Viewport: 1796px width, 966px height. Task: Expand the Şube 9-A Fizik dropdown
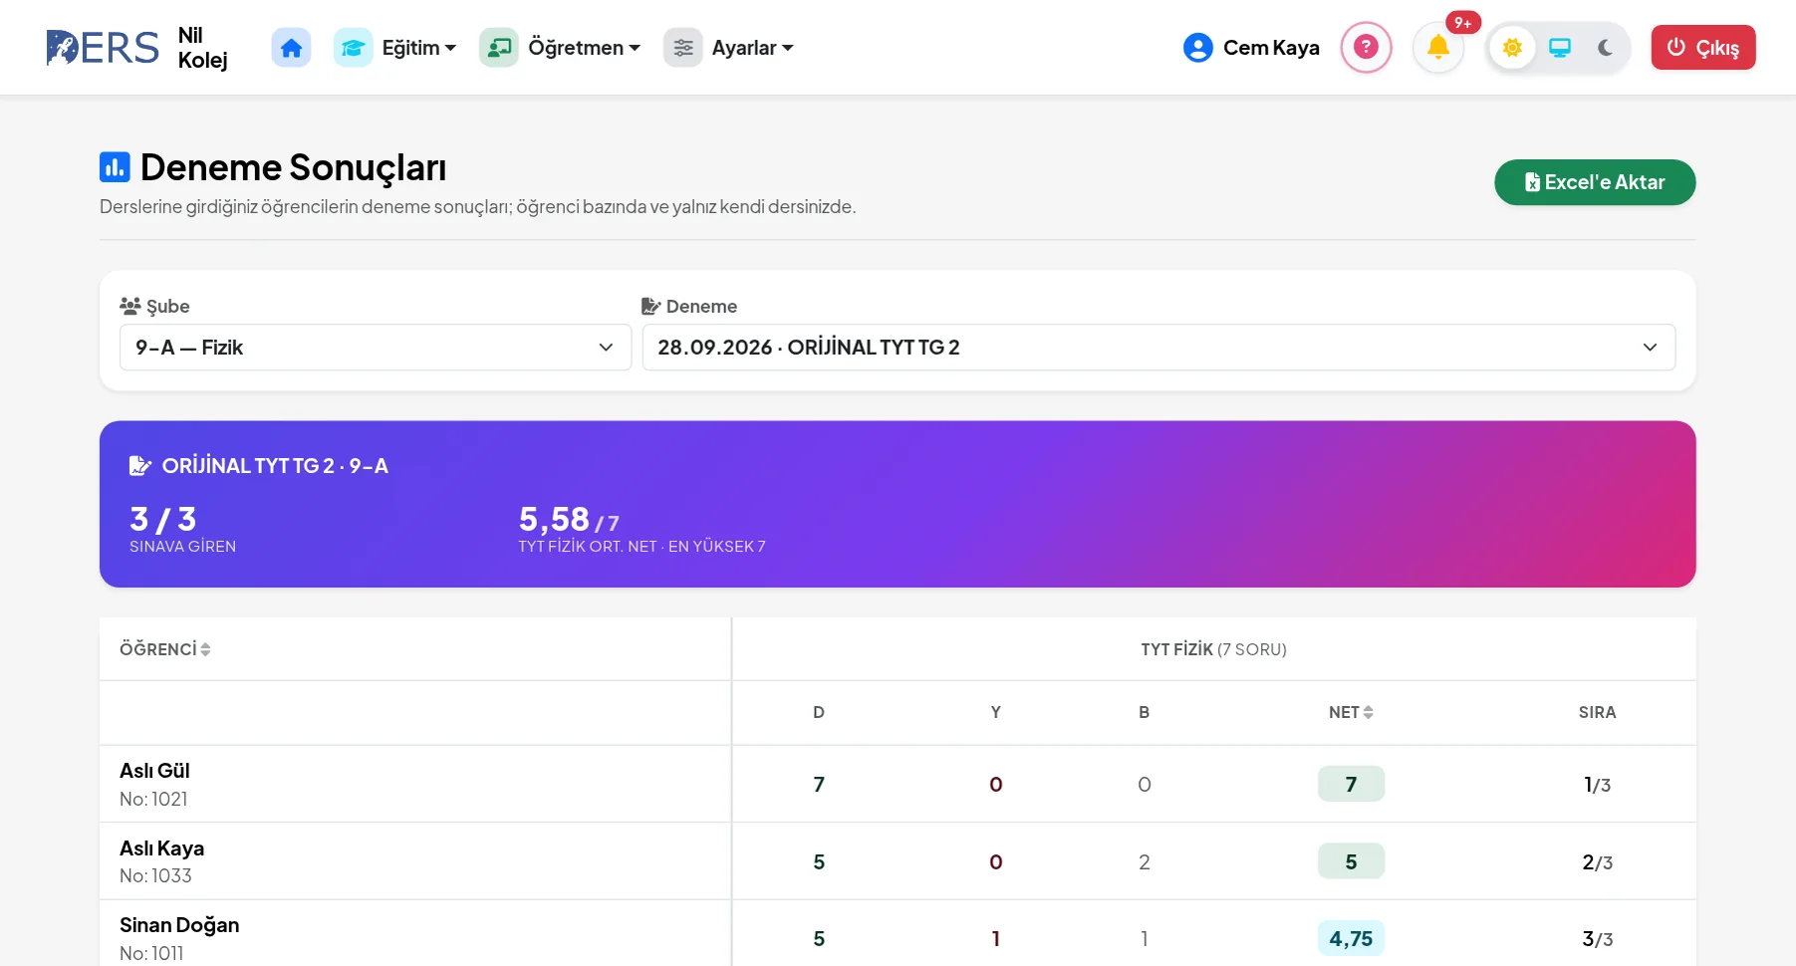pyautogui.click(x=376, y=348)
